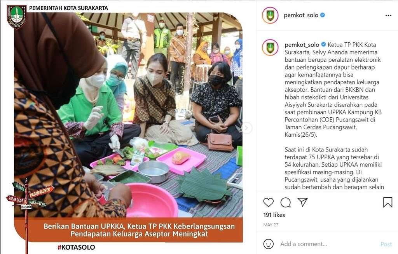The image size is (398, 254).
Task: Like the post with the heart icon
Action: (268, 202)
